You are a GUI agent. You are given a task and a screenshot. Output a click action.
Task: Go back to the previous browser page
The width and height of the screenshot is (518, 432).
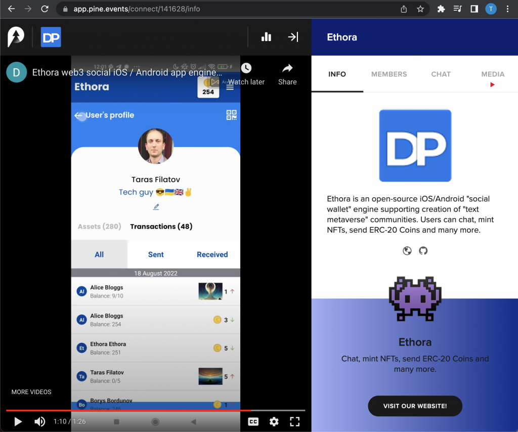click(x=11, y=9)
